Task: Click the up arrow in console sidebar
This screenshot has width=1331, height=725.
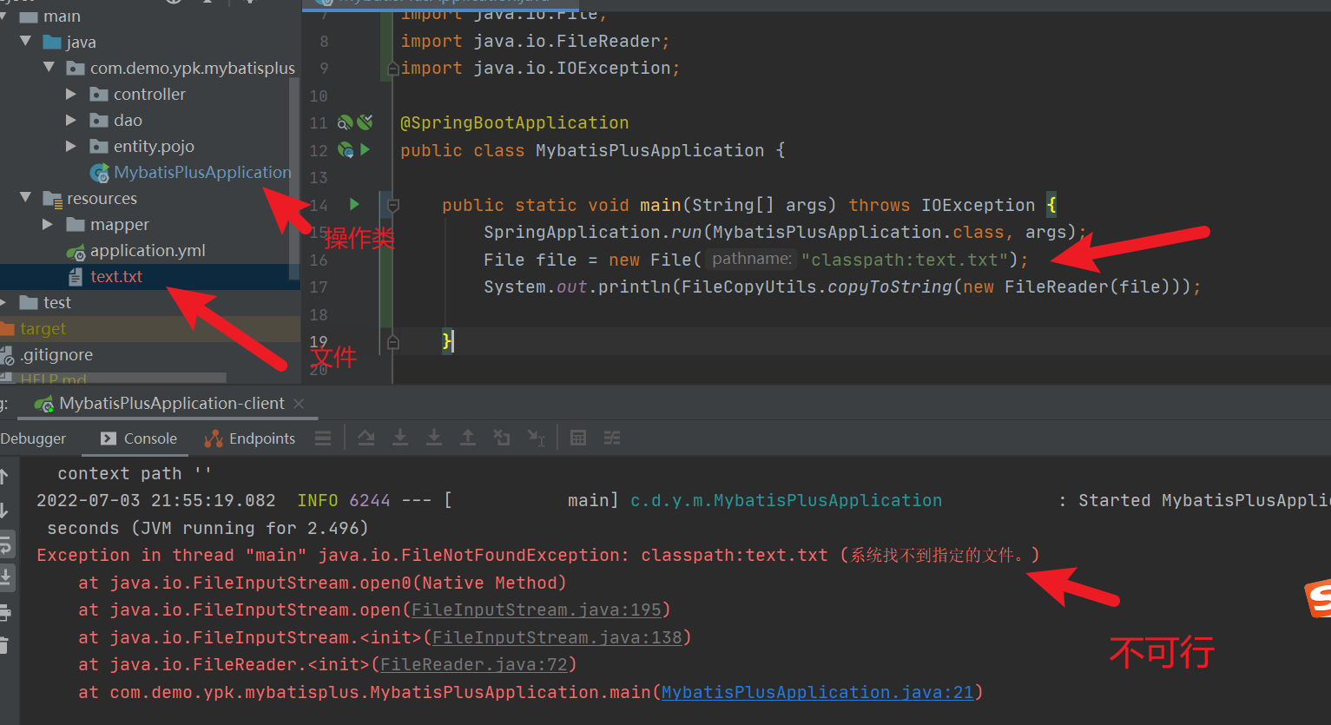Action: point(5,476)
